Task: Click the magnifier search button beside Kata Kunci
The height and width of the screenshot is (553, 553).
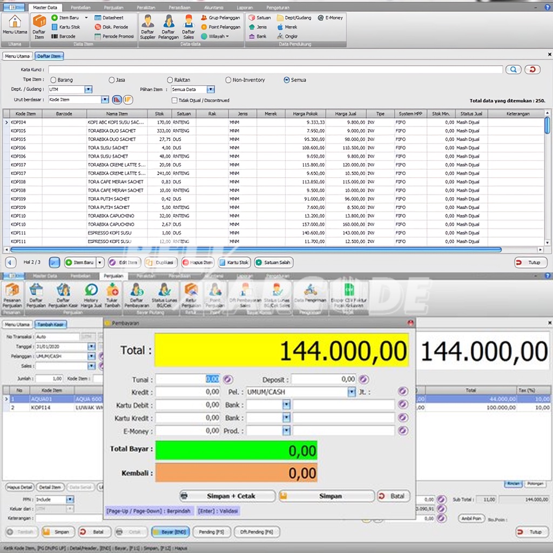Action: 512,70
